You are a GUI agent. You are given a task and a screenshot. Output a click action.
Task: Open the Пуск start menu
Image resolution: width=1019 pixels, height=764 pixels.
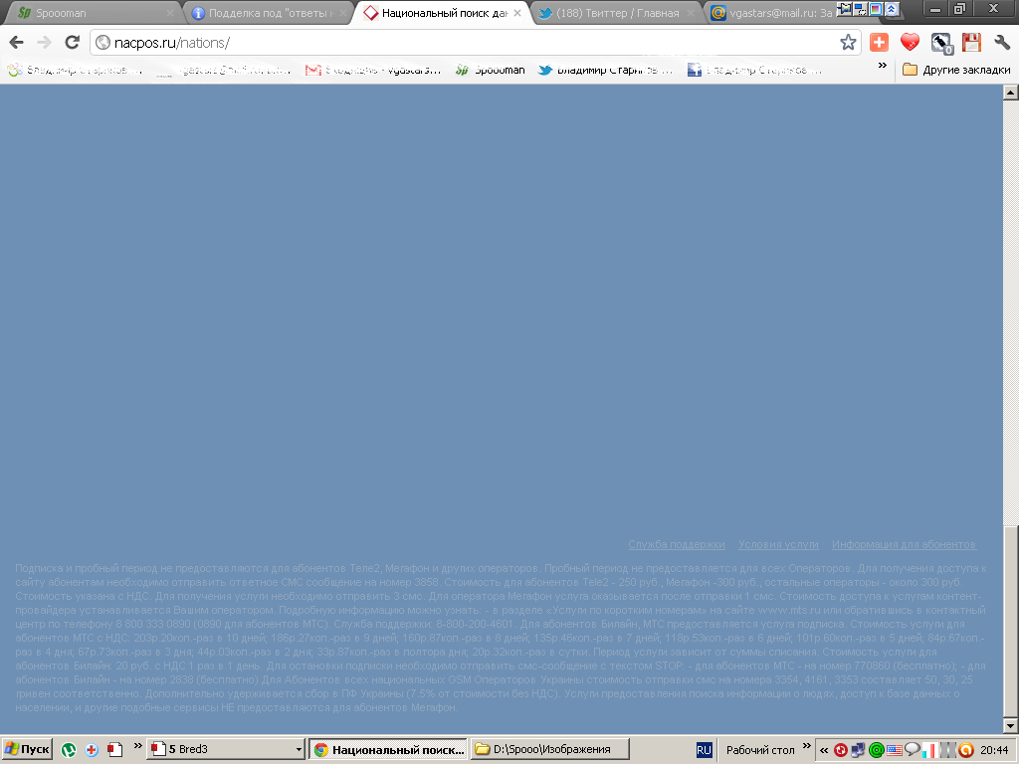tap(27, 749)
